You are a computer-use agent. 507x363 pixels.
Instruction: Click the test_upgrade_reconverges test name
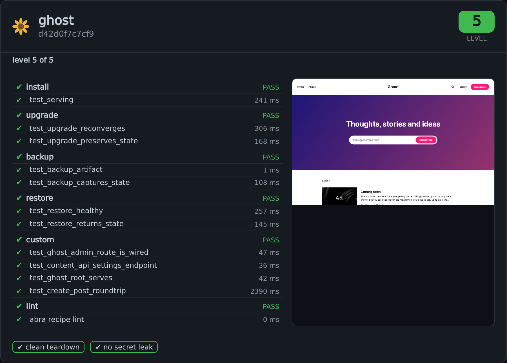tap(77, 129)
